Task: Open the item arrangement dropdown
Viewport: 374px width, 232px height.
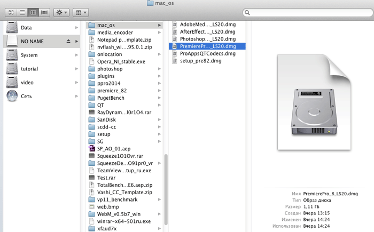Action: [x=81, y=12]
